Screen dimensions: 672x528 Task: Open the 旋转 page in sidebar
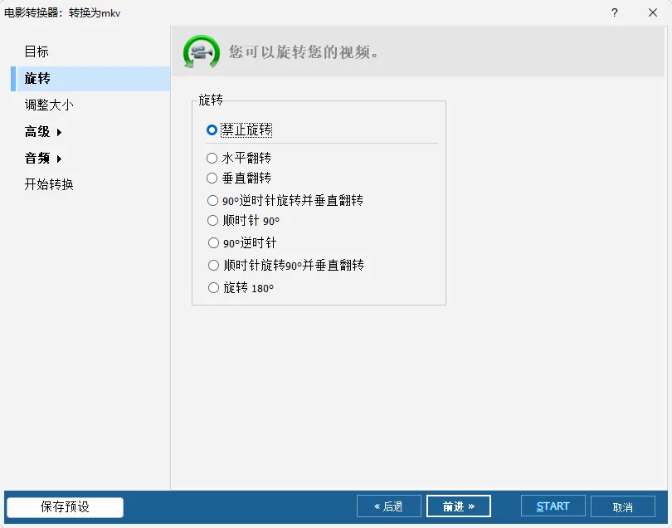tap(91, 79)
